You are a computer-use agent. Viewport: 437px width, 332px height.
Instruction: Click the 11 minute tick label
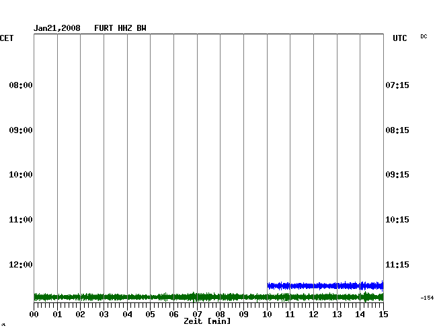tap(290, 315)
